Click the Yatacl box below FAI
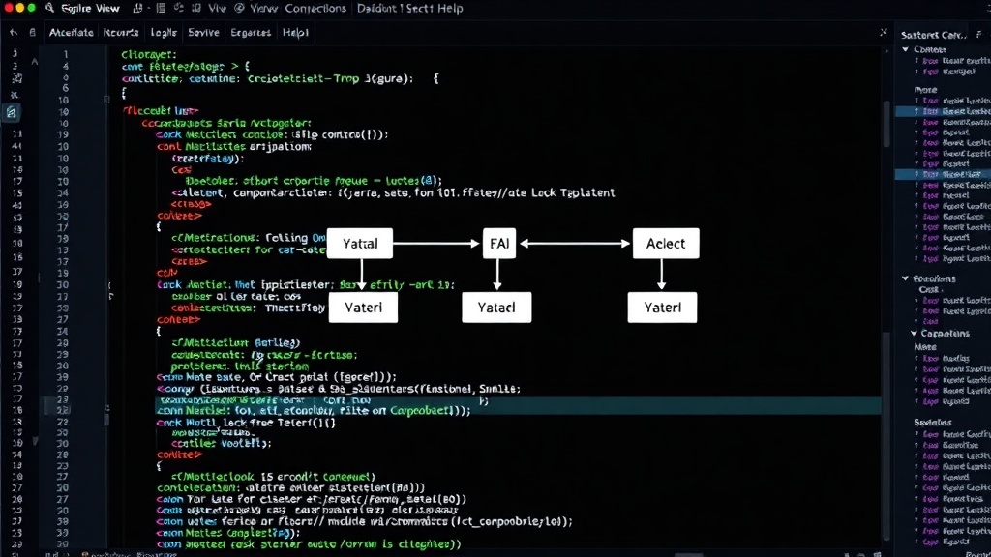Image resolution: width=991 pixels, height=557 pixels. point(496,308)
